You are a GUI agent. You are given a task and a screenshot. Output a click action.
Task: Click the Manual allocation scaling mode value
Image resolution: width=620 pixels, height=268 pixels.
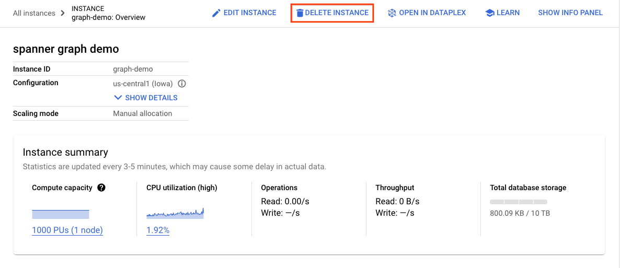point(142,113)
